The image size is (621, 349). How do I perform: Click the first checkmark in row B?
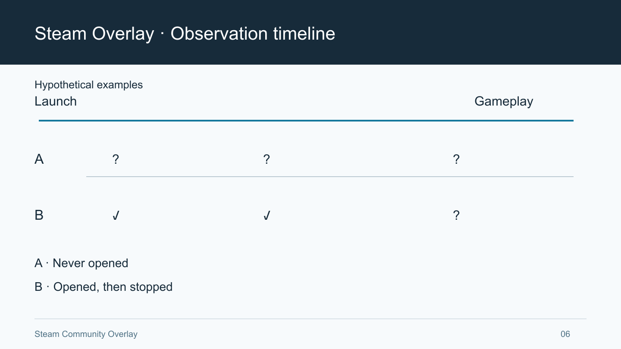[116, 215]
